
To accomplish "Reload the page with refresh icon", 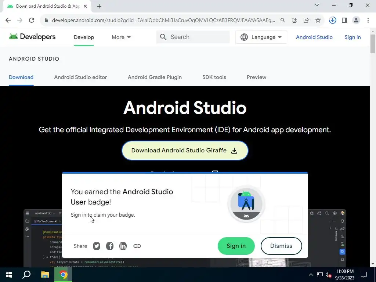I will point(32,20).
